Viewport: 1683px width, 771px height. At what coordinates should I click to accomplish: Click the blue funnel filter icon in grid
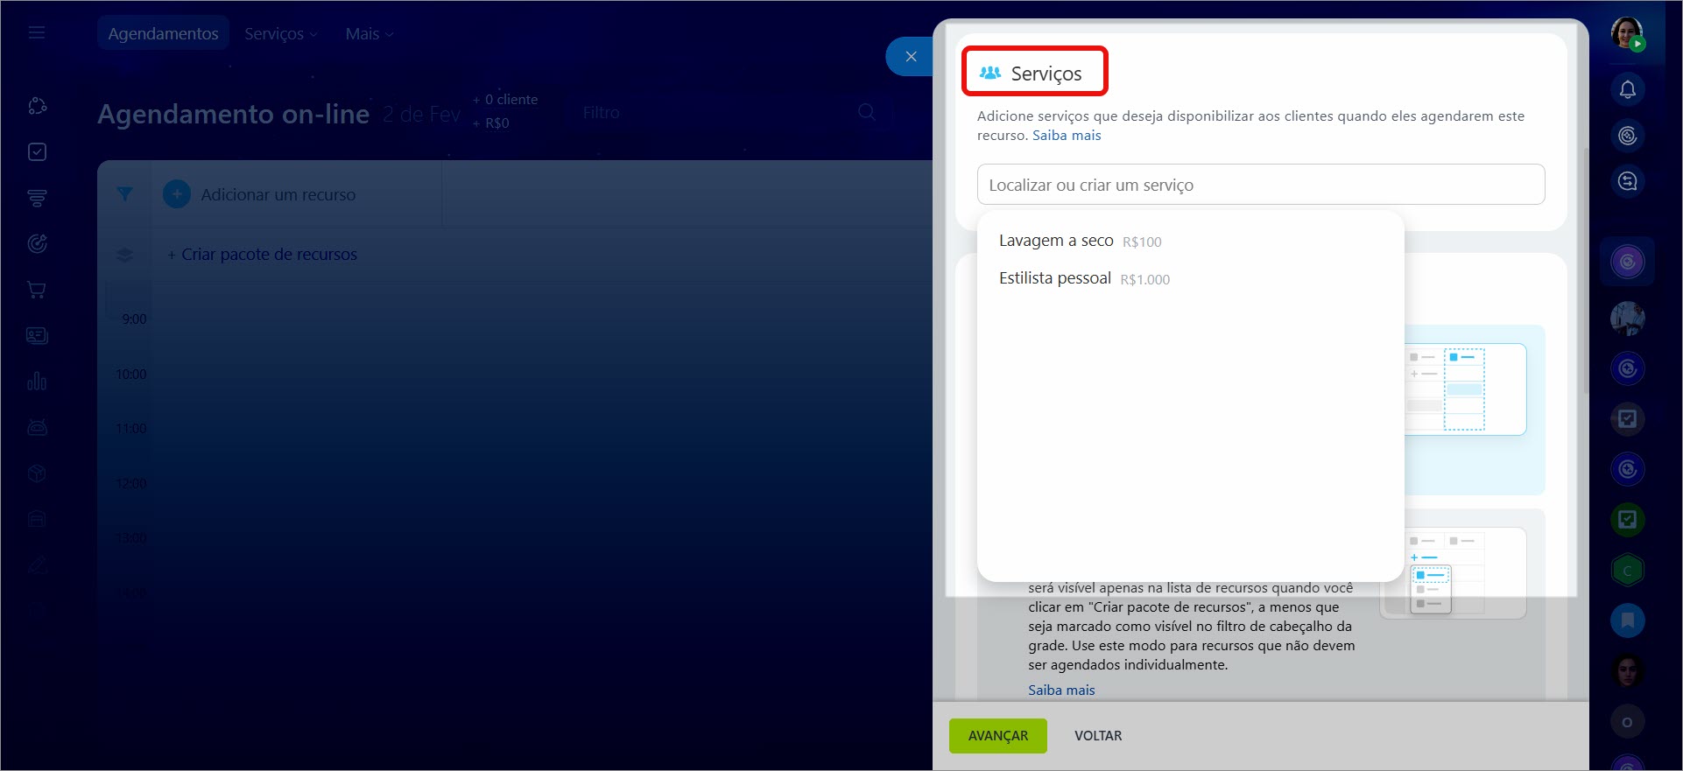click(x=125, y=194)
